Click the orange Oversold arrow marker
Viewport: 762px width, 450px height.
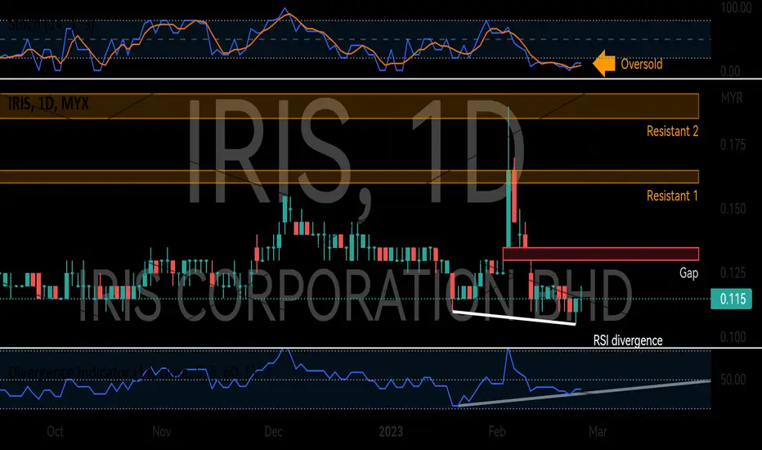pos(603,64)
